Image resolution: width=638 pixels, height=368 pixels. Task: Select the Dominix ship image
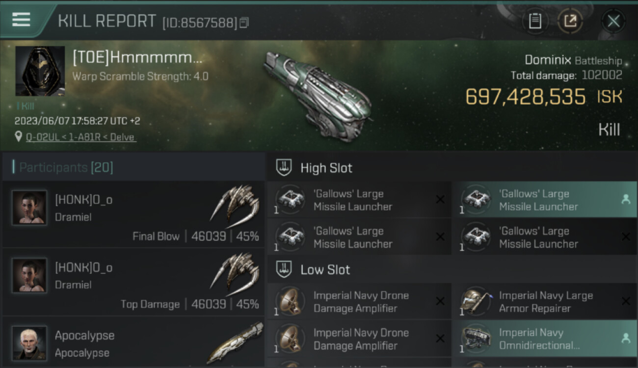[x=318, y=95]
